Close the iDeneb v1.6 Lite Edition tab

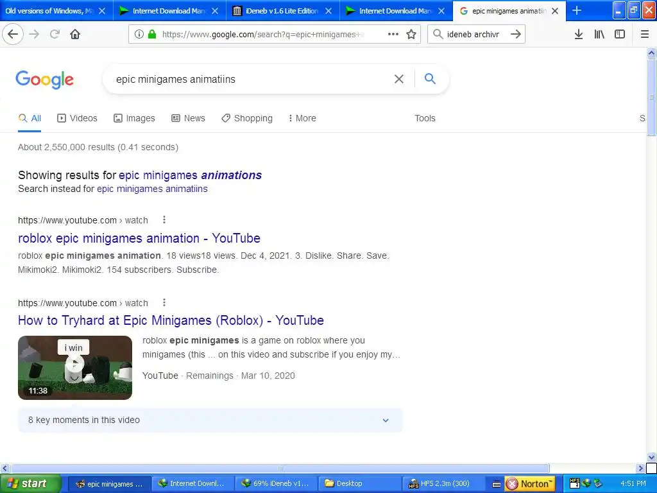pos(328,11)
